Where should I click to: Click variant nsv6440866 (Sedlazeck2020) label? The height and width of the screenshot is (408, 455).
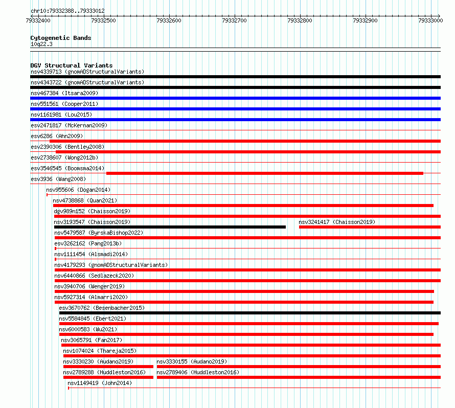pyautogui.click(x=94, y=276)
